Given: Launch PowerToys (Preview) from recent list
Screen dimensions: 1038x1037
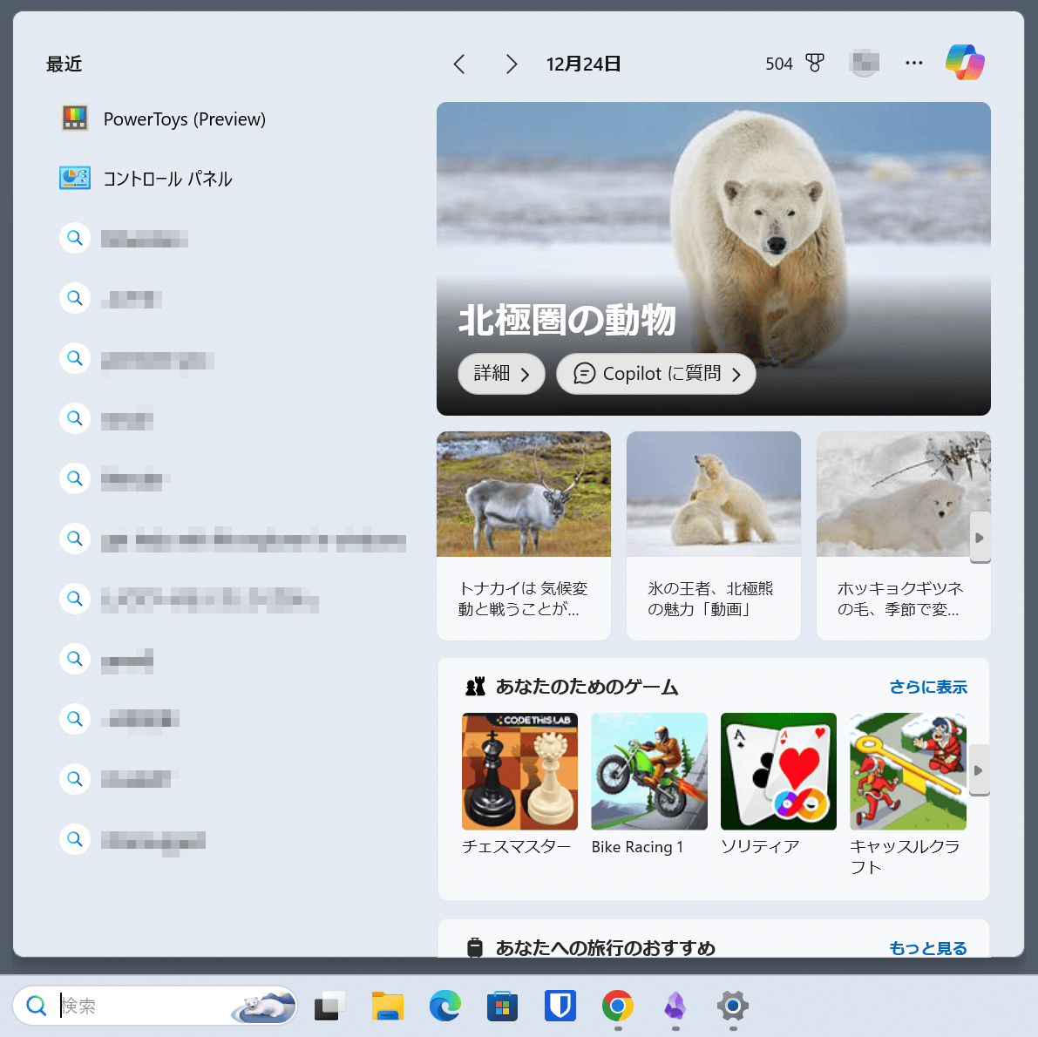Looking at the screenshot, I should pyautogui.click(x=184, y=119).
